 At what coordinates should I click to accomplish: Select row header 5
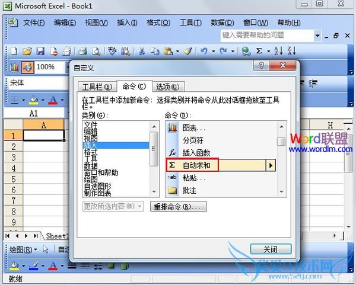14,179
